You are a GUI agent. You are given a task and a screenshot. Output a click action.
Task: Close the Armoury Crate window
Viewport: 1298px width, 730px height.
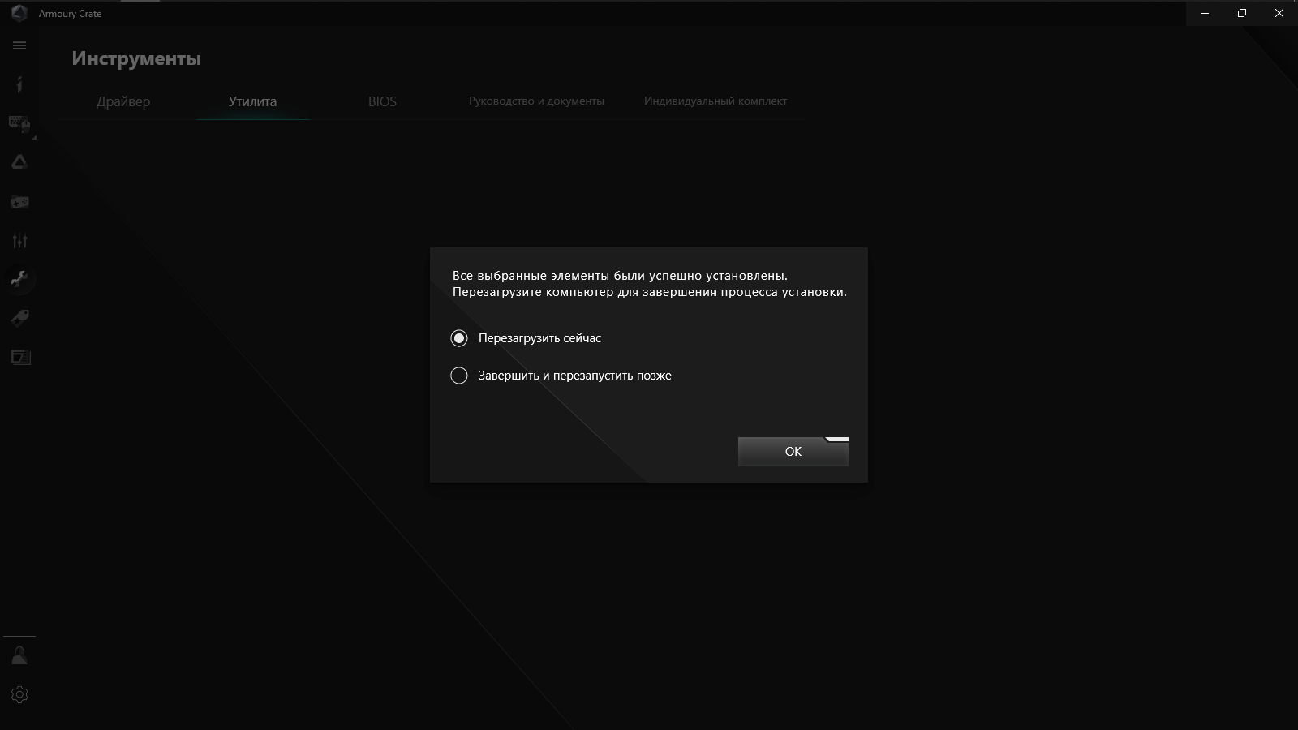tap(1279, 13)
